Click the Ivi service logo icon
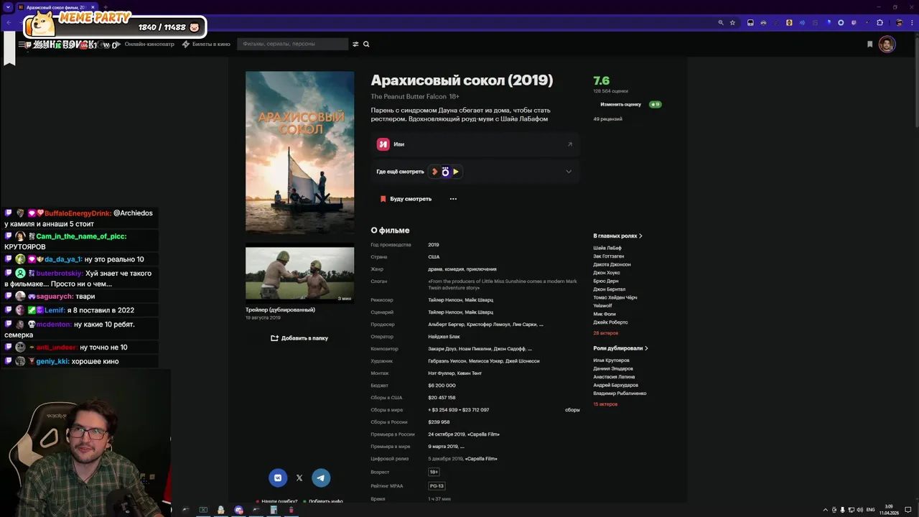This screenshot has width=919, height=517. (383, 144)
